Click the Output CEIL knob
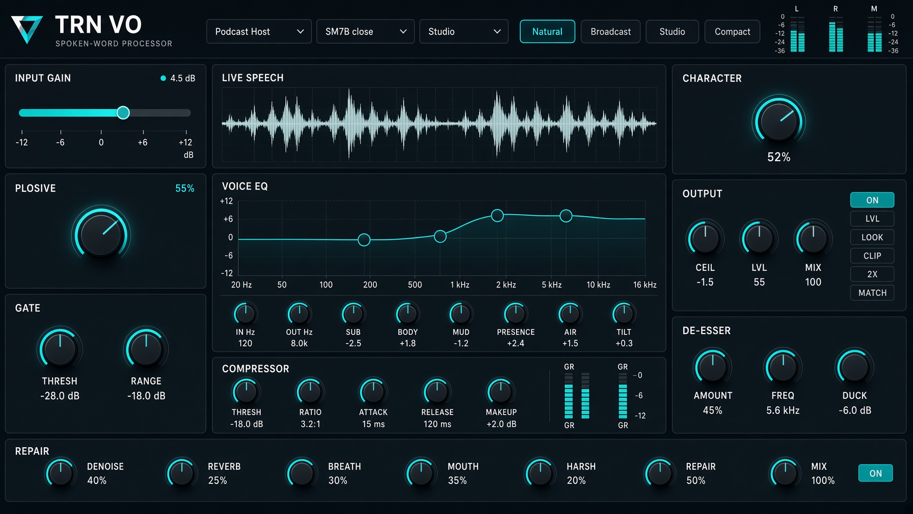This screenshot has height=514, width=913. tap(705, 238)
